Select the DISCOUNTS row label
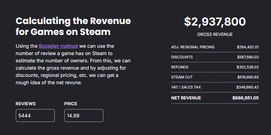271x135 pixels. [x=182, y=57]
